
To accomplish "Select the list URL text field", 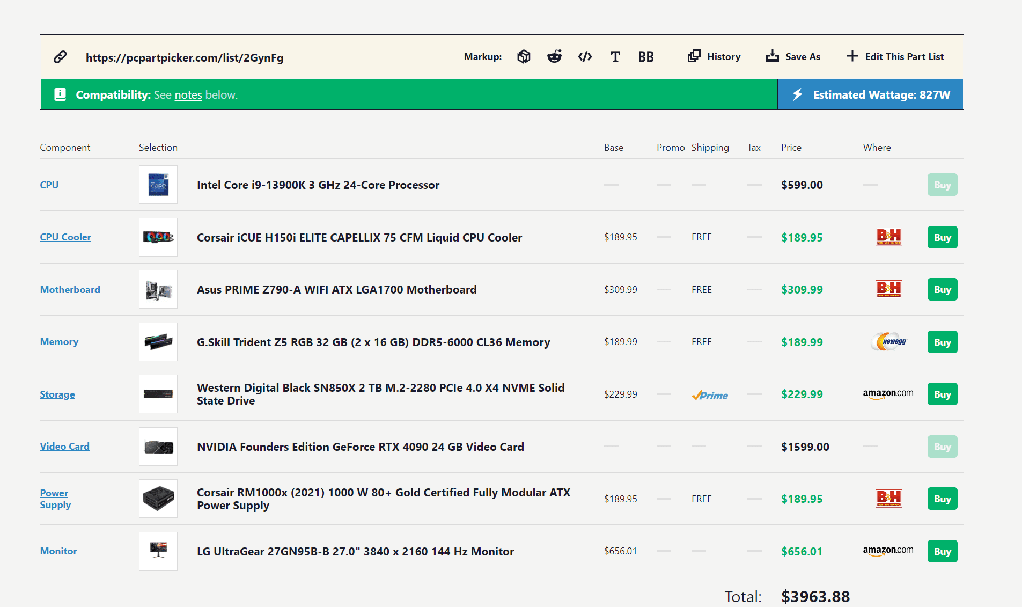I will (x=185, y=57).
